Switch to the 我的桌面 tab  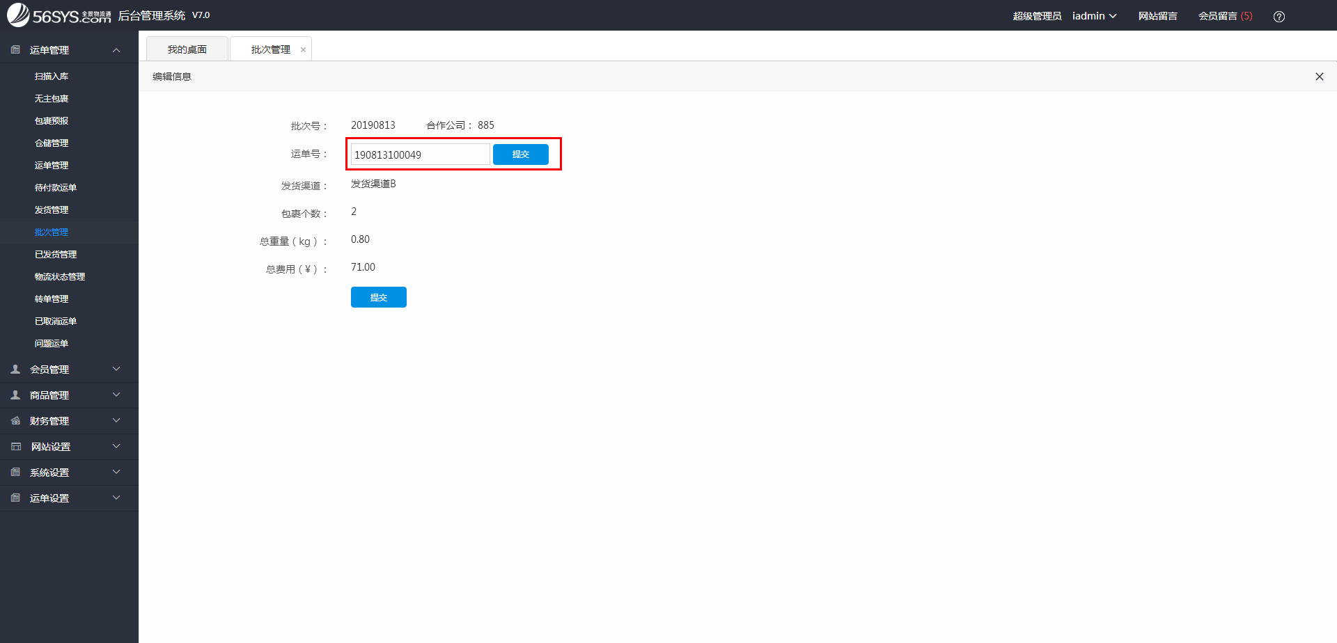tap(187, 49)
